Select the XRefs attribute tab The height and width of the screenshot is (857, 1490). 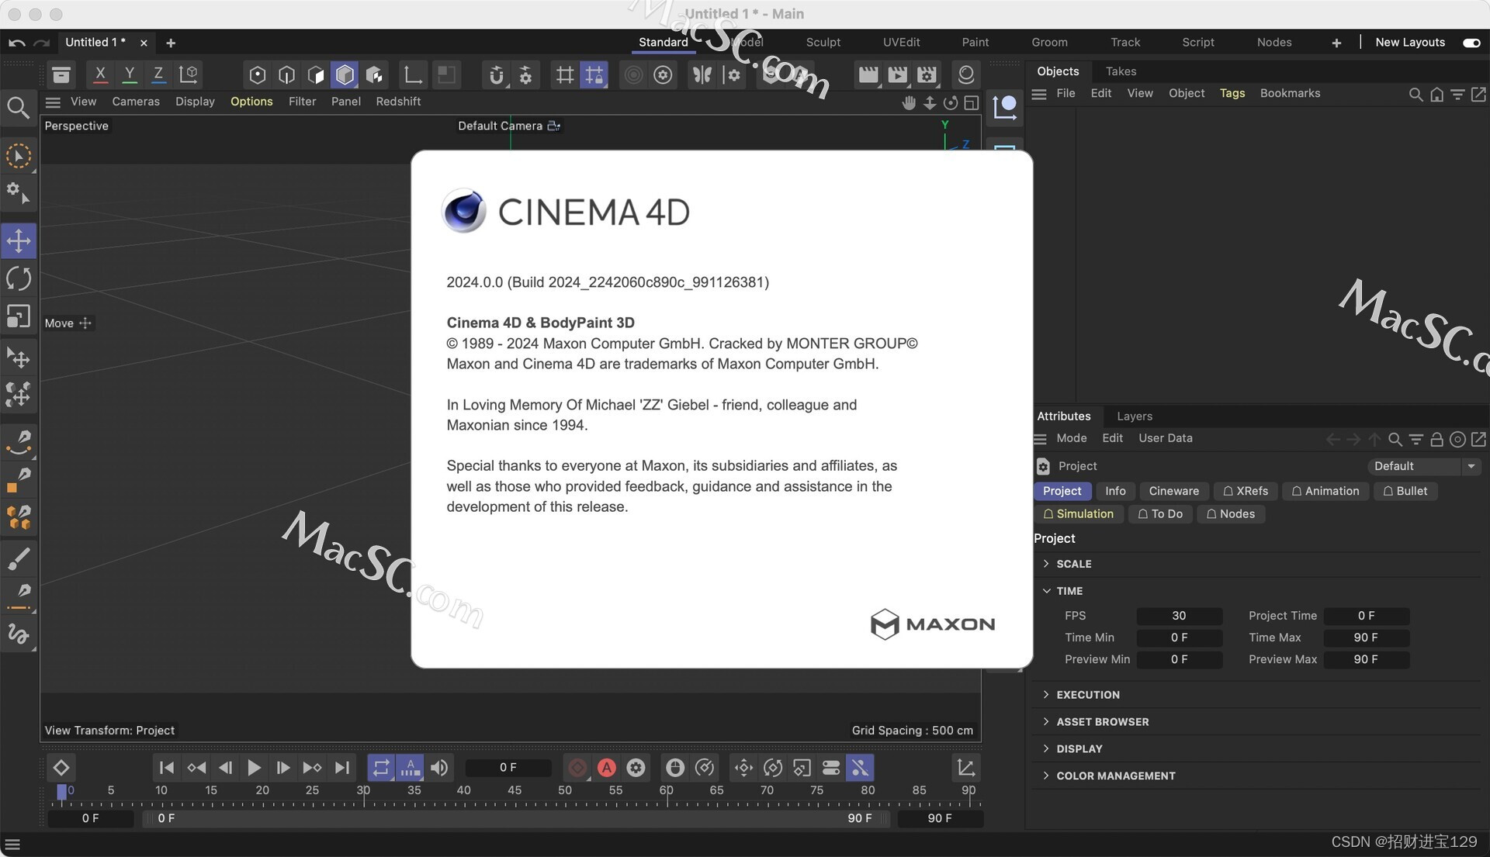[1245, 491]
